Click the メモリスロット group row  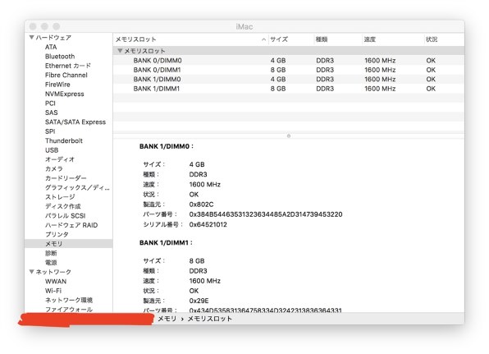tap(289, 51)
